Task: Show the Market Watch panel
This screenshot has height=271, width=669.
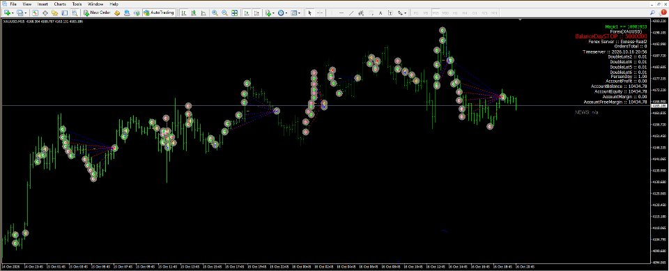Action: [35, 13]
